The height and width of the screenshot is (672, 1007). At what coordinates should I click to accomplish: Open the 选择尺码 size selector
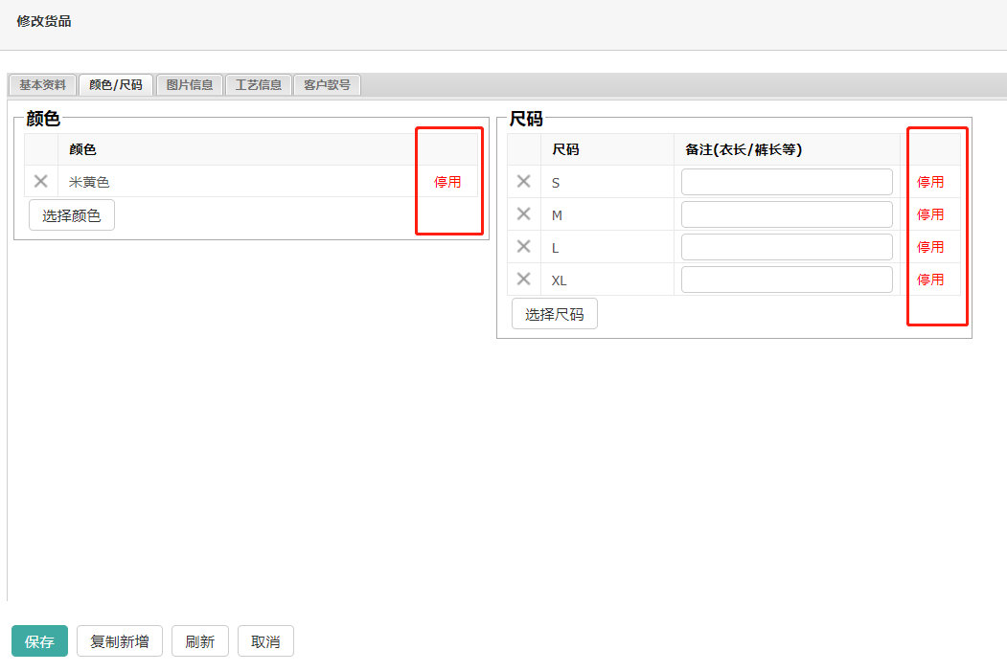click(x=555, y=314)
